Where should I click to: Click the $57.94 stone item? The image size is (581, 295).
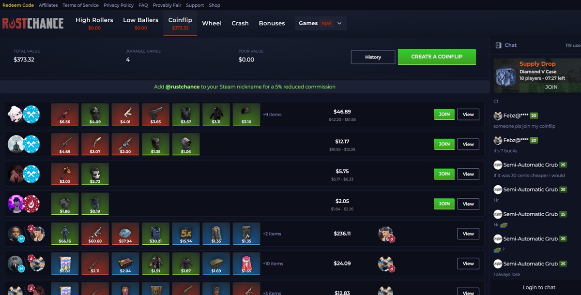pyautogui.click(x=125, y=234)
